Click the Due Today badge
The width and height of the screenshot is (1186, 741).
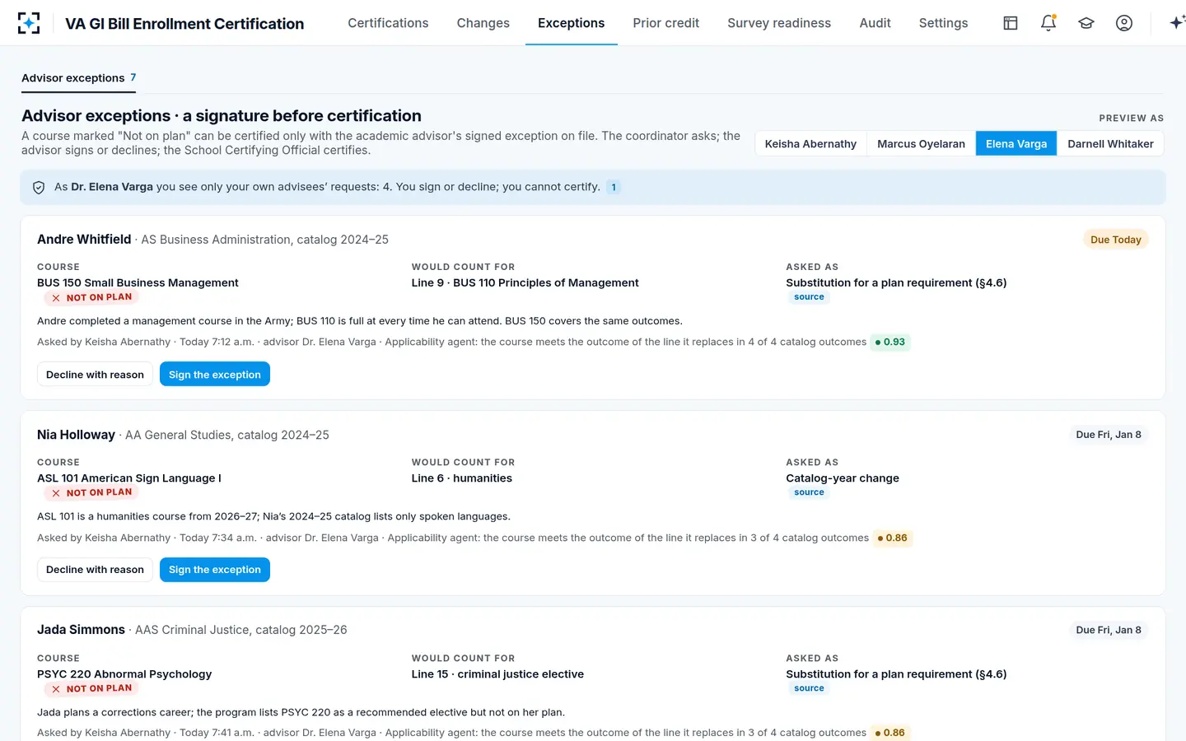click(1116, 240)
